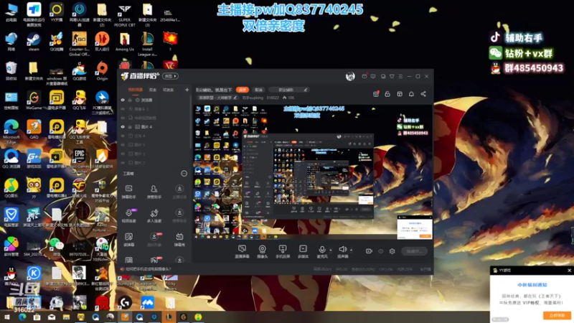Viewport: 574px width, 323px height.
Task: Select the Counter-Strike Global Offensive desktop icon
Action: [x=79, y=44]
